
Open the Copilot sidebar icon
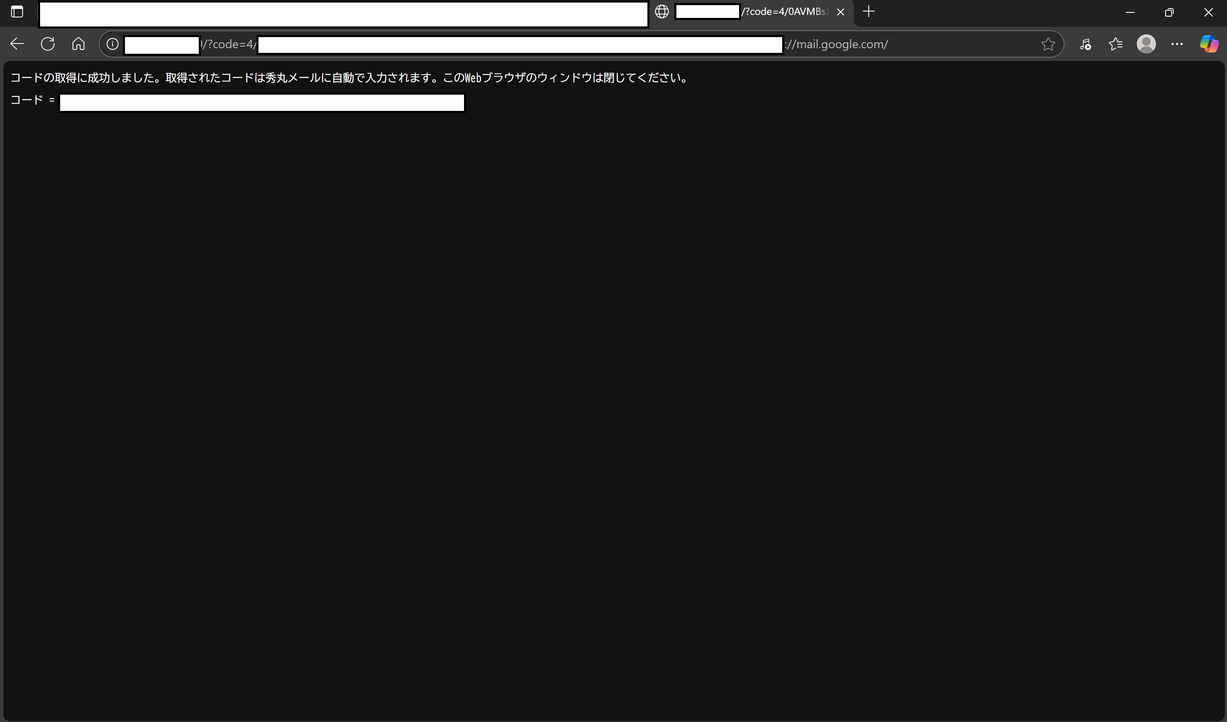(x=1209, y=44)
